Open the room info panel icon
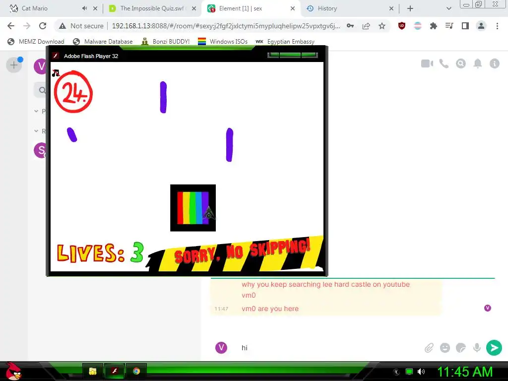This screenshot has height=381, width=508. 495,63
